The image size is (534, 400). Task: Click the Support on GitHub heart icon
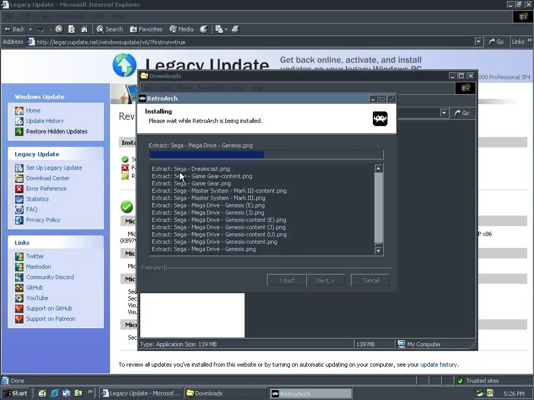[19, 308]
